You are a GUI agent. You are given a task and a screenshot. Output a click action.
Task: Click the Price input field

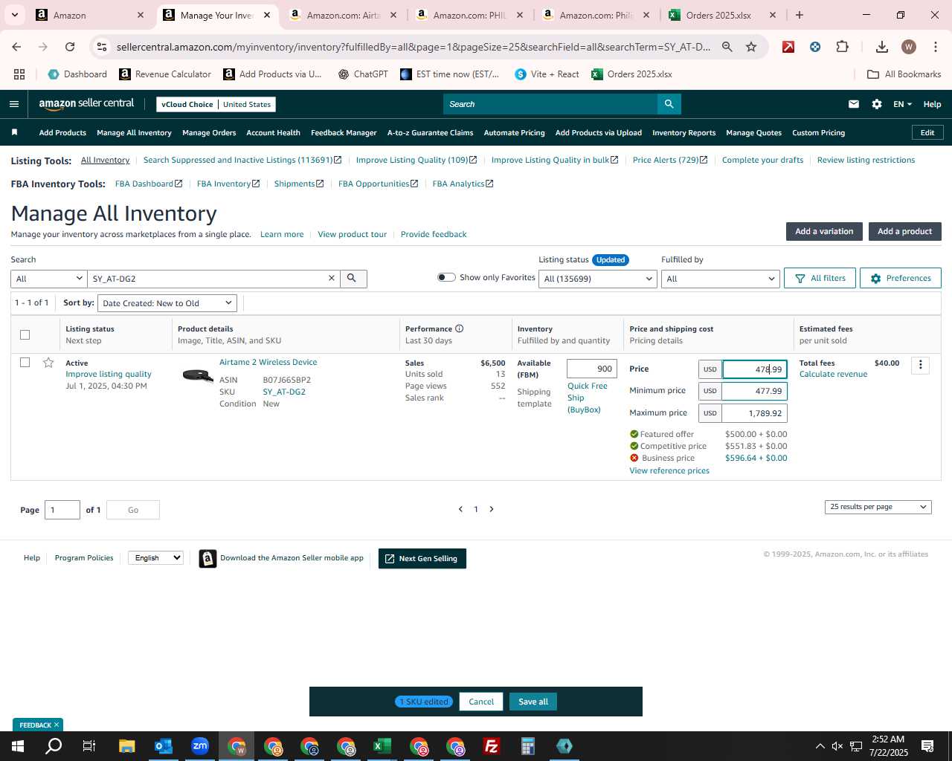[755, 369]
